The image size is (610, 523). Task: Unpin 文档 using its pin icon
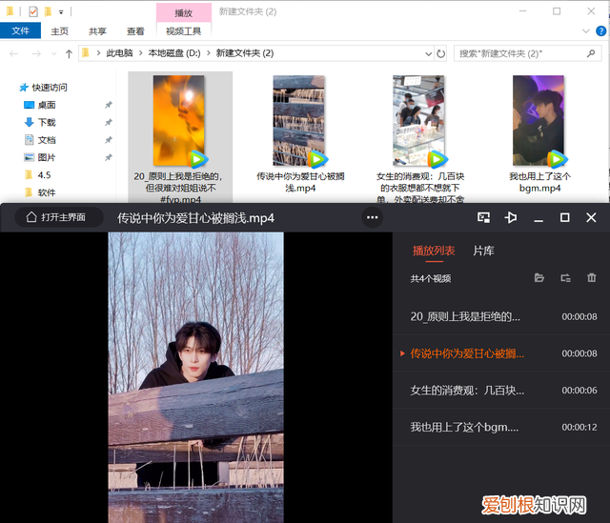click(x=109, y=140)
